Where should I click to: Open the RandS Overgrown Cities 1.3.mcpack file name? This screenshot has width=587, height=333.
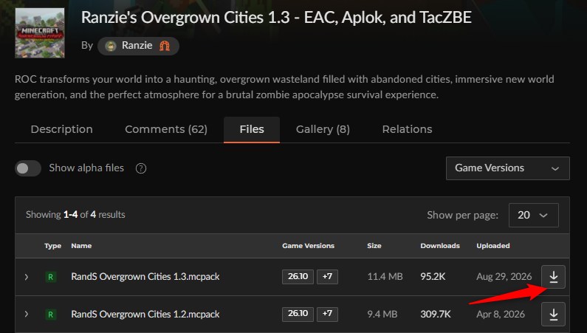tap(145, 277)
